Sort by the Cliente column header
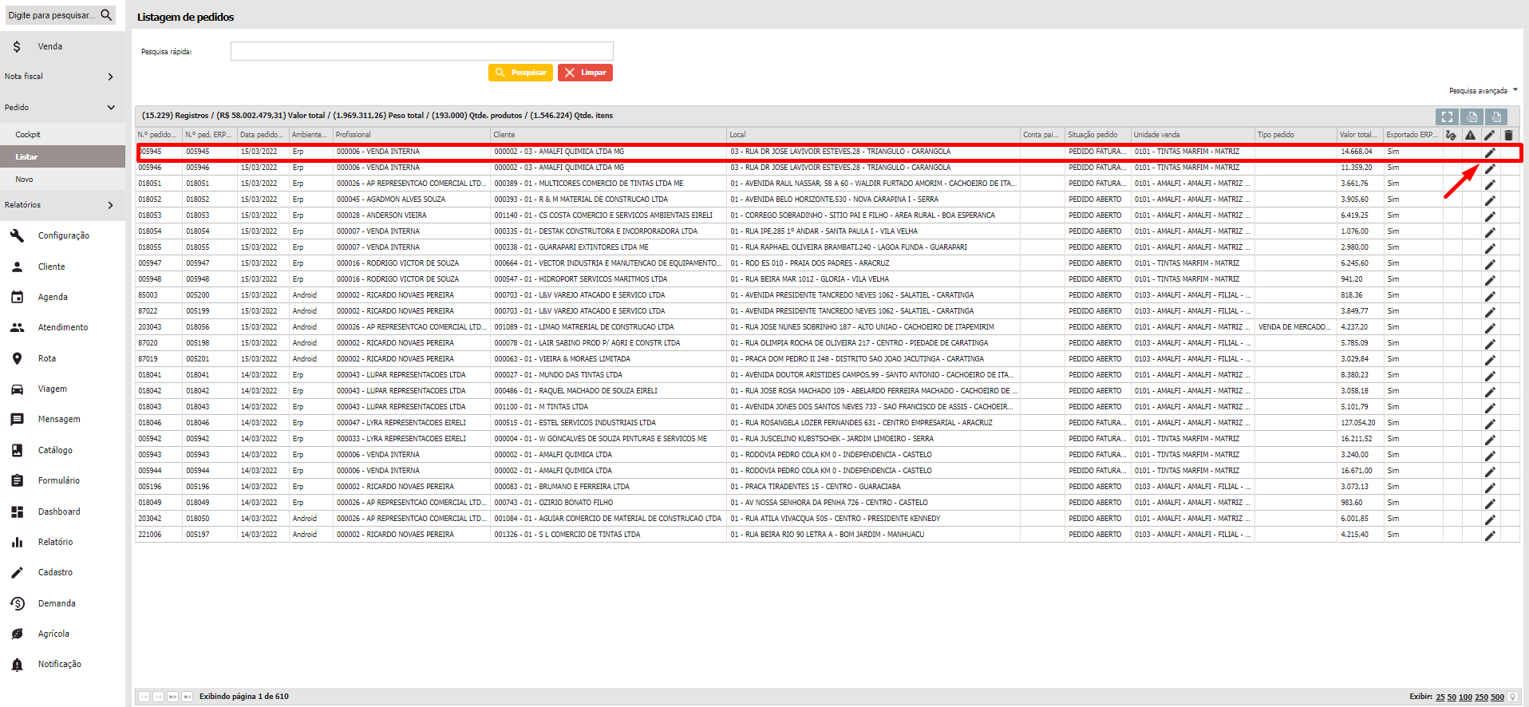 point(608,135)
